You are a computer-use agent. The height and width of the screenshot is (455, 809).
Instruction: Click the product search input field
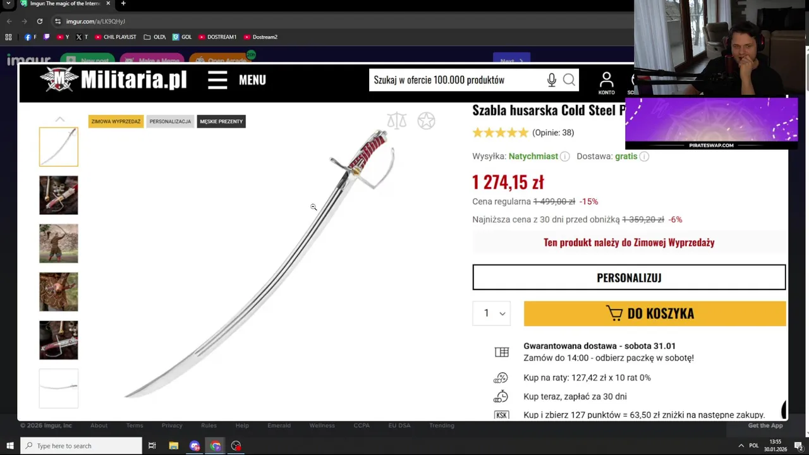point(458,80)
